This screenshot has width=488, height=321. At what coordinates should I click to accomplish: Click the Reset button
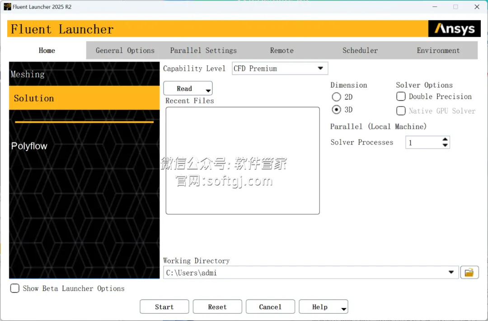(217, 307)
